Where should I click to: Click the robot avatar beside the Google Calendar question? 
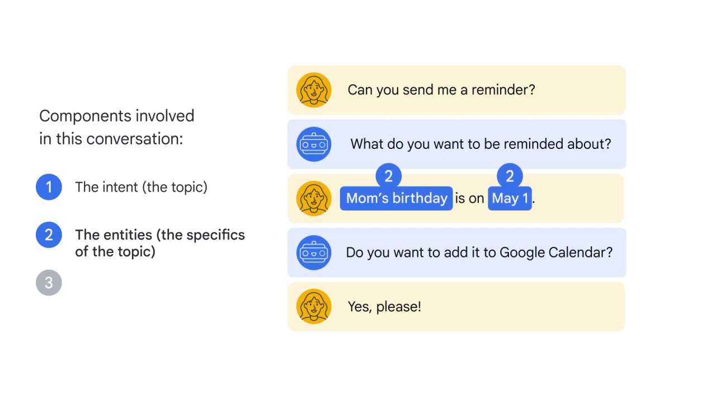[314, 252]
